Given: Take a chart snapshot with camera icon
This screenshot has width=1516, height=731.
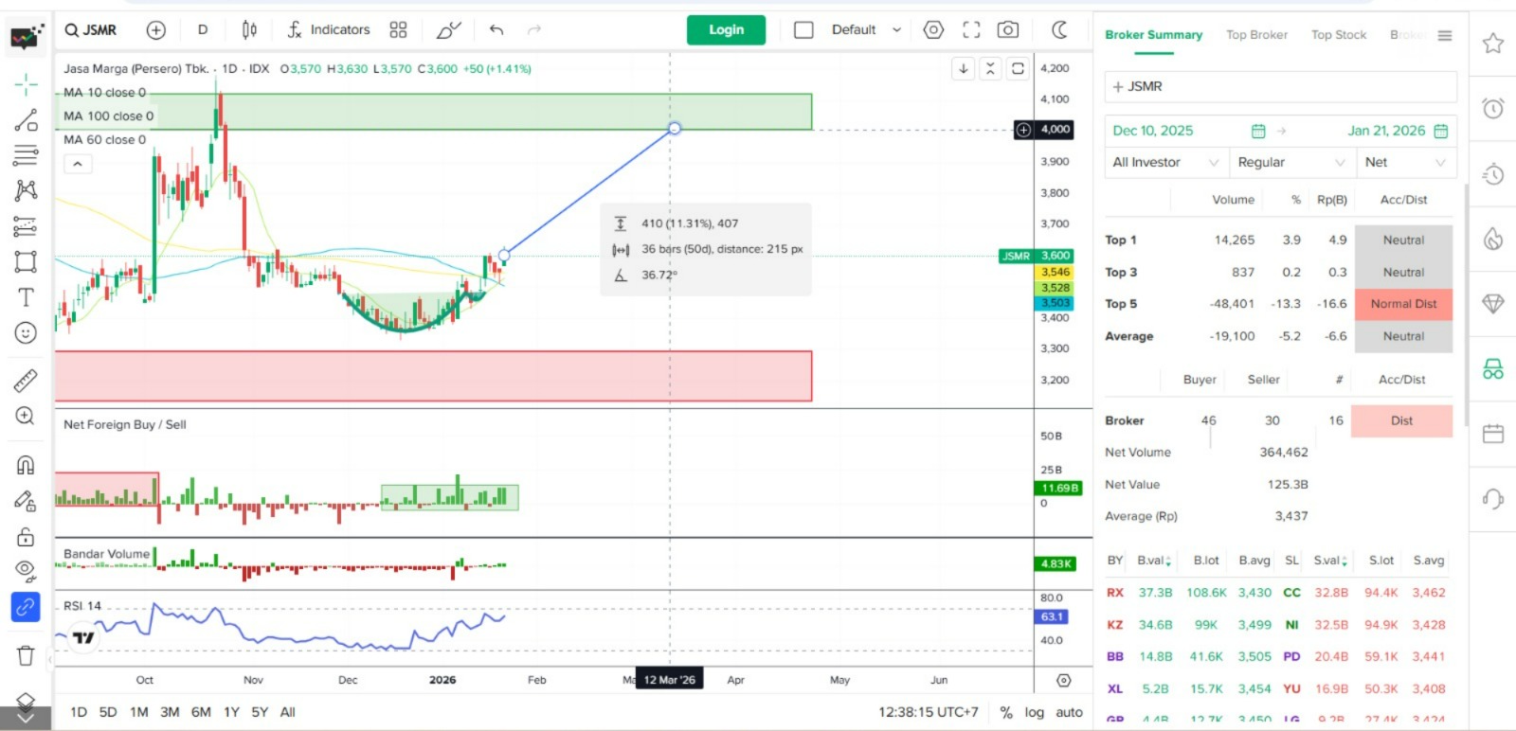Looking at the screenshot, I should (x=1008, y=30).
